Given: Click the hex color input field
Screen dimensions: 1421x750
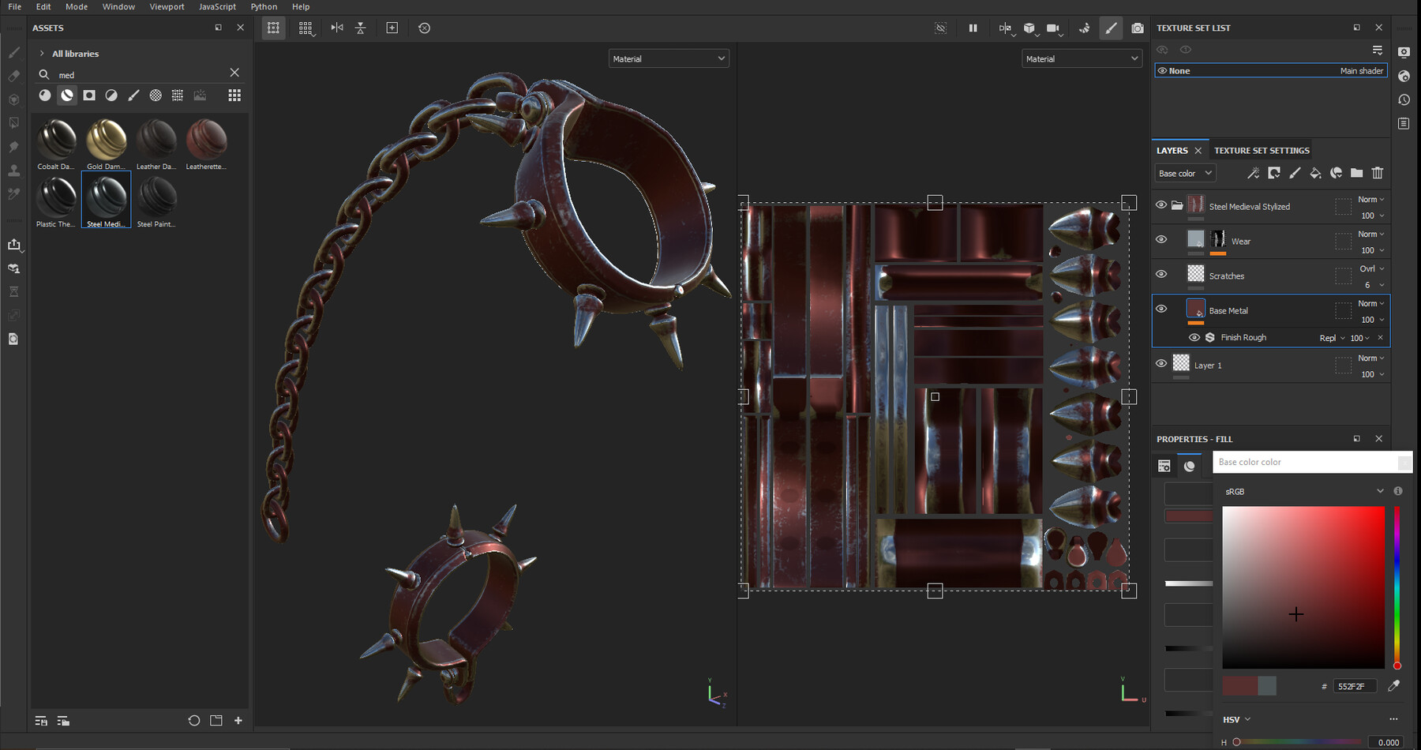Looking at the screenshot, I should (x=1355, y=686).
